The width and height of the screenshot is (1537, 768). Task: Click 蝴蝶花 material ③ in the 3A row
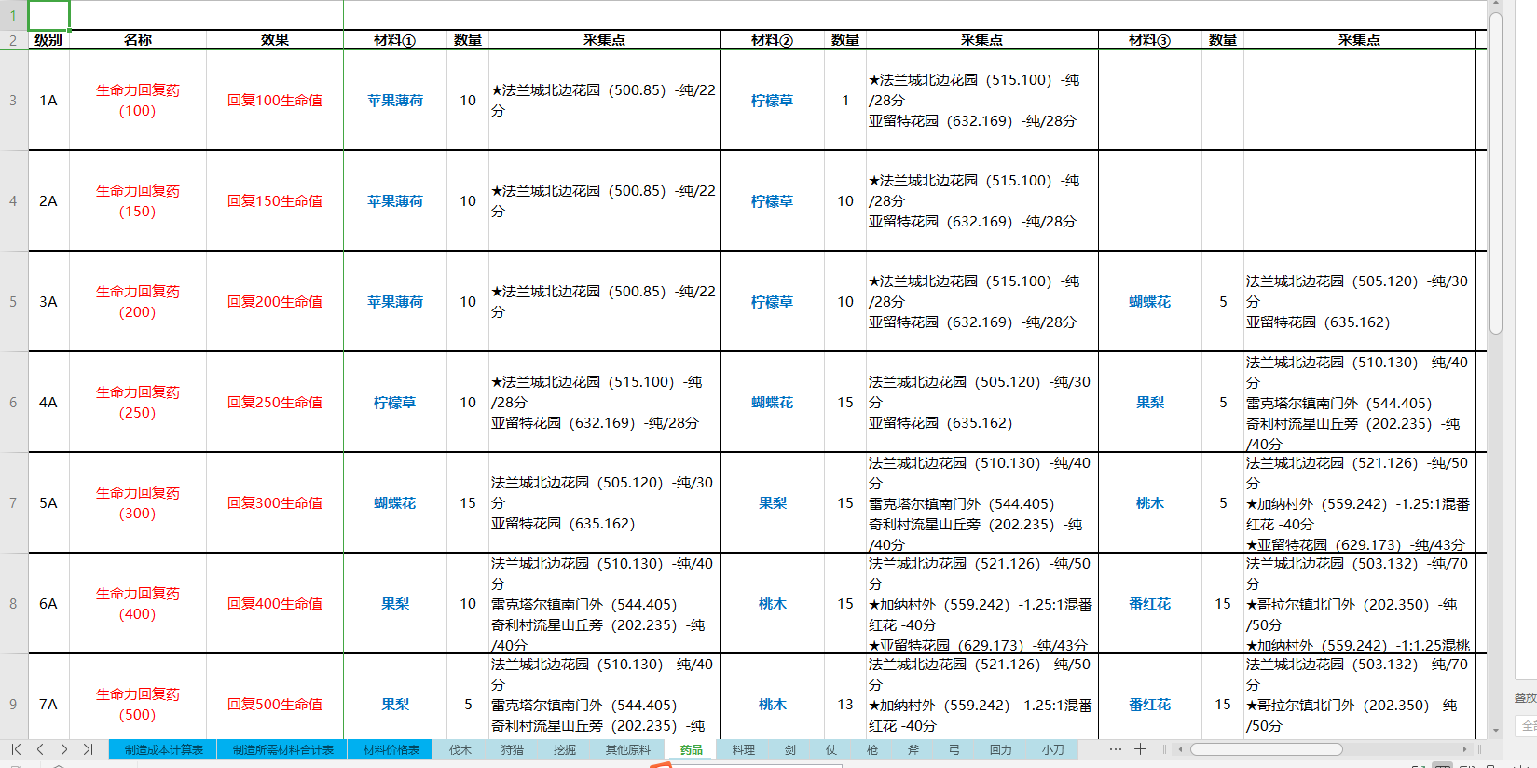1150,301
